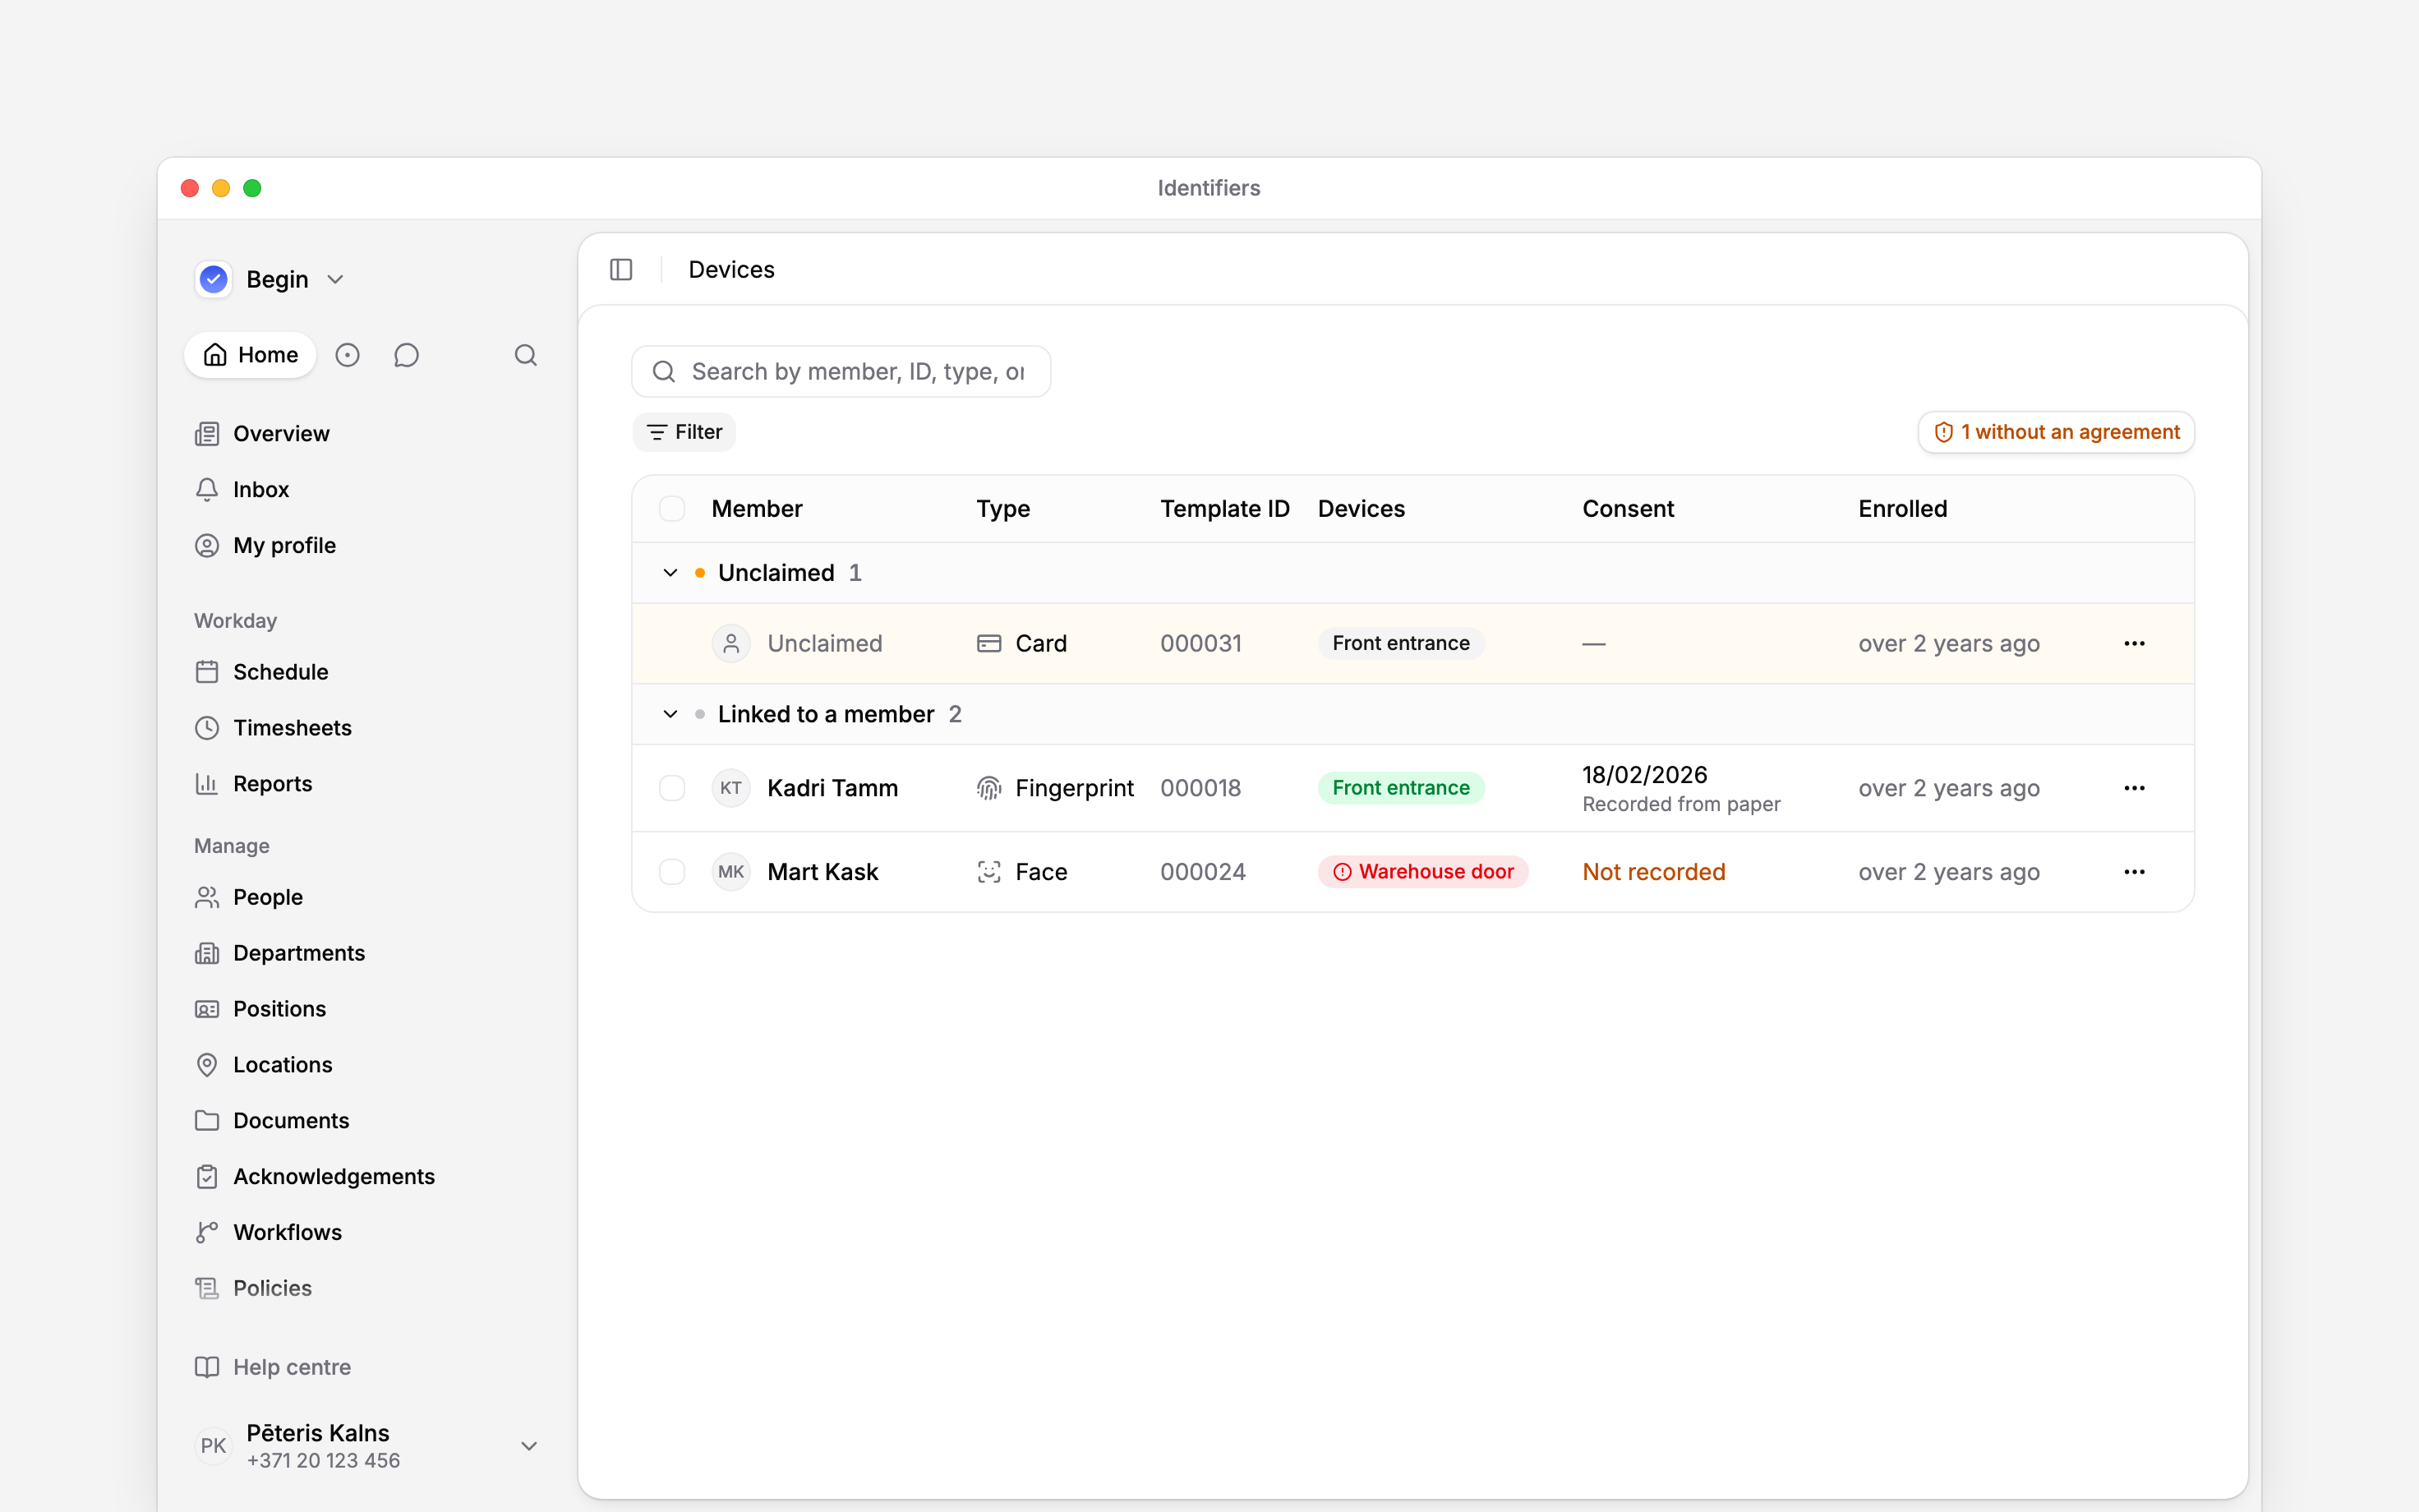Click the 1 without an agreement button
Viewport: 2419px width, 1512px height.
[x=2056, y=432]
